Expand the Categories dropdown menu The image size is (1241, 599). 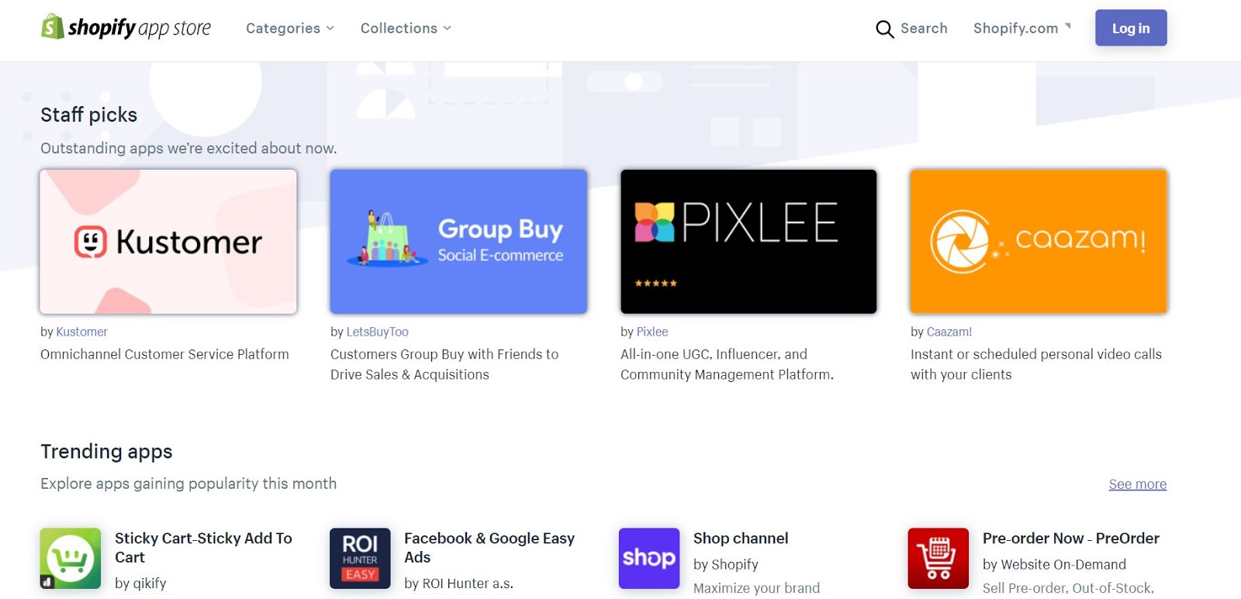(290, 29)
